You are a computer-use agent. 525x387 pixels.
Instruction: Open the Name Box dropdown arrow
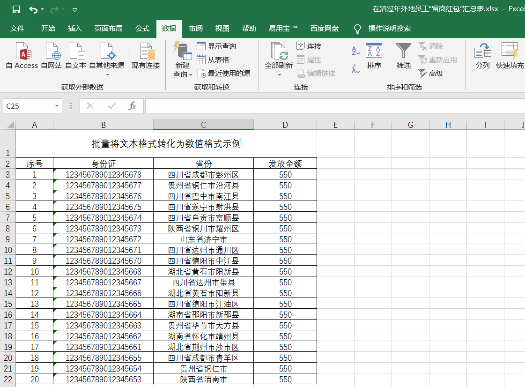(57, 106)
